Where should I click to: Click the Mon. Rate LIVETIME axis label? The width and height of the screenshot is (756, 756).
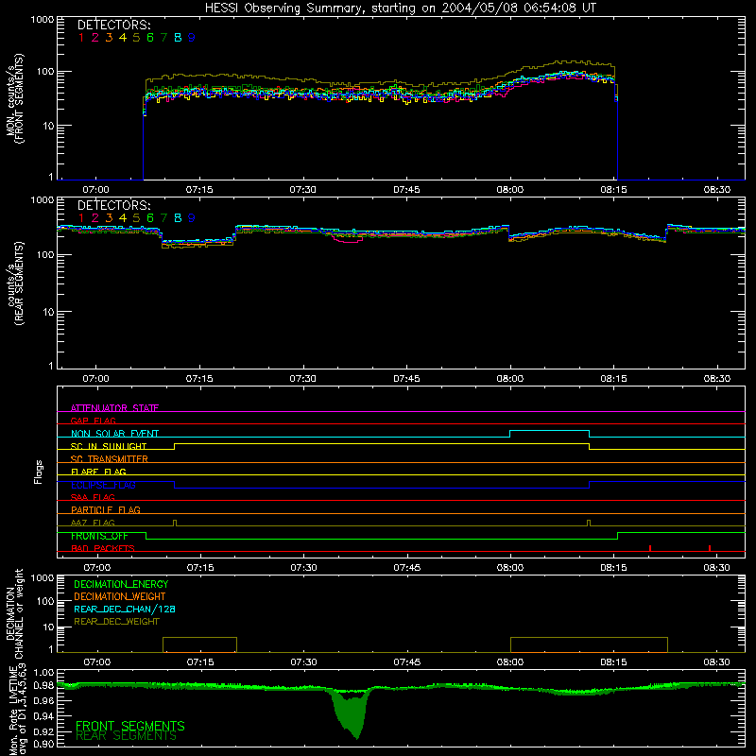click(17, 710)
